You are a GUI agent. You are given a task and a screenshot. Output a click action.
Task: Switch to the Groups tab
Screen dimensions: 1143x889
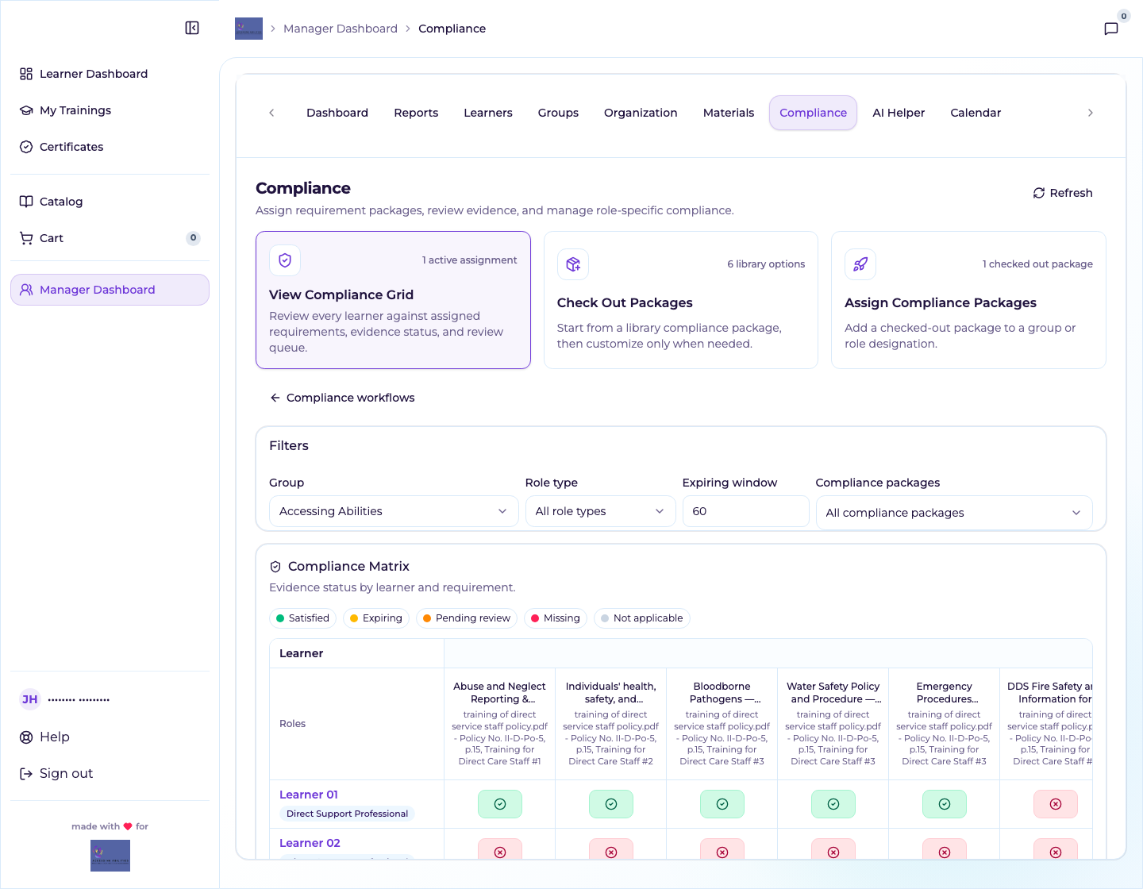coord(558,113)
